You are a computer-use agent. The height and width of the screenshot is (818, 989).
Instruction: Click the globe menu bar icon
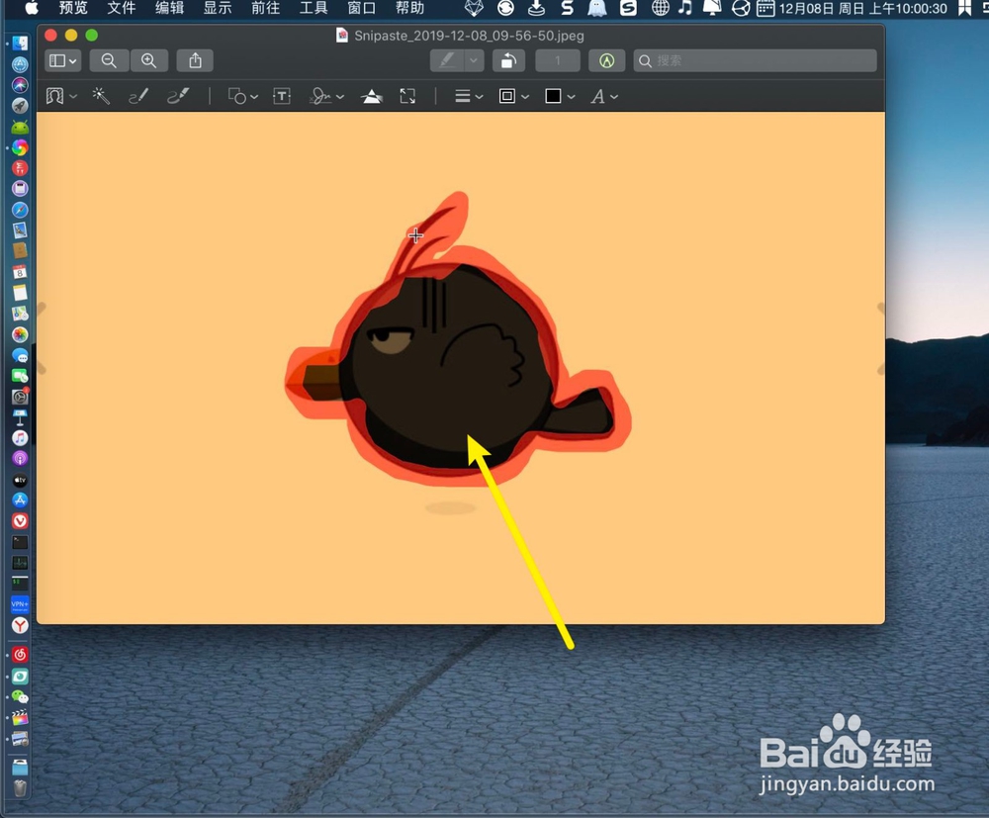tap(660, 8)
